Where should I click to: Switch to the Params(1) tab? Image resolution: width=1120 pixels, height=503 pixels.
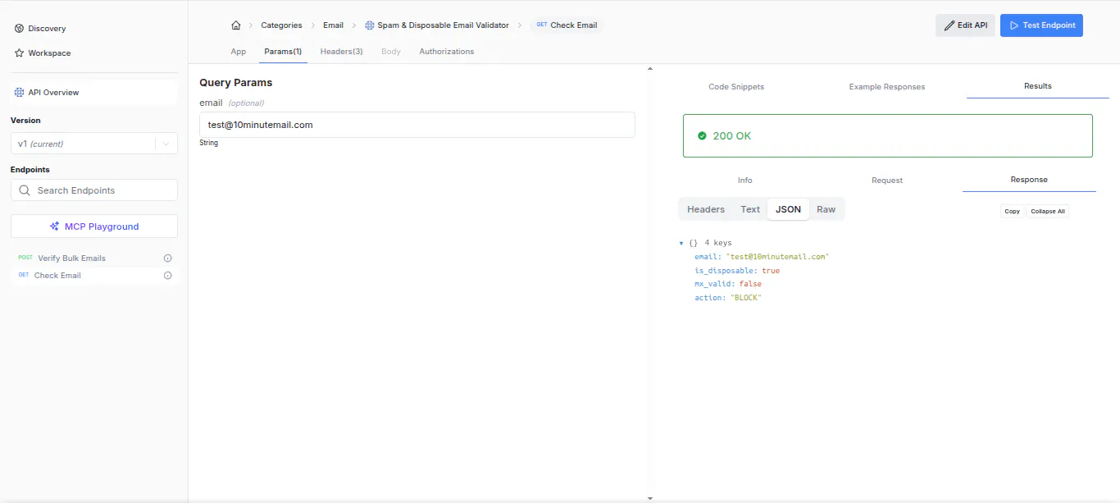283,52
